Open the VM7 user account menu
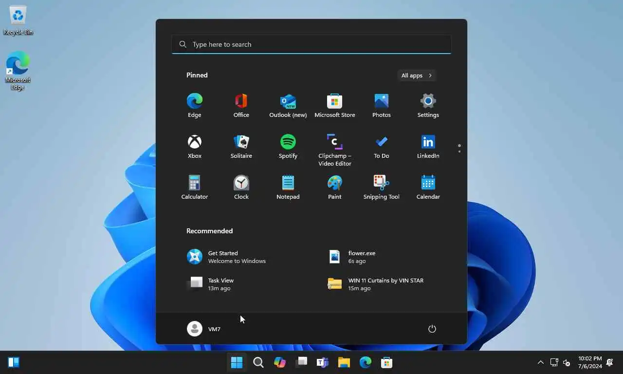623x374 pixels. tap(204, 329)
